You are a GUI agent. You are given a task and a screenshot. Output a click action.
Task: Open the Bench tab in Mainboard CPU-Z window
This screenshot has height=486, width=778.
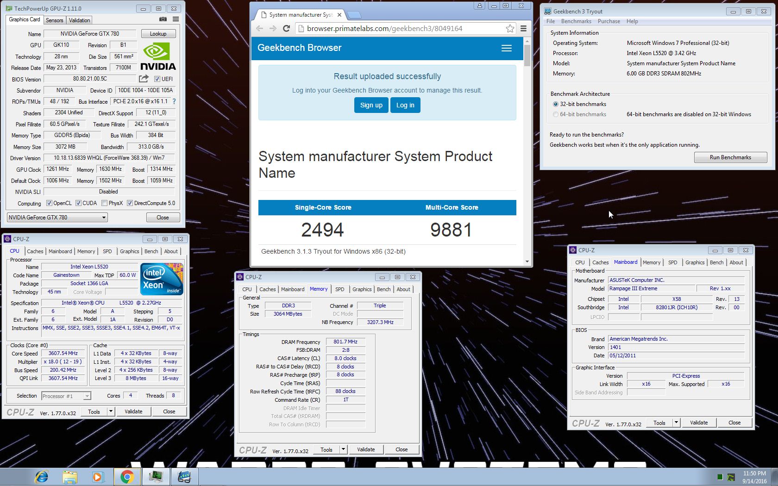(x=716, y=262)
